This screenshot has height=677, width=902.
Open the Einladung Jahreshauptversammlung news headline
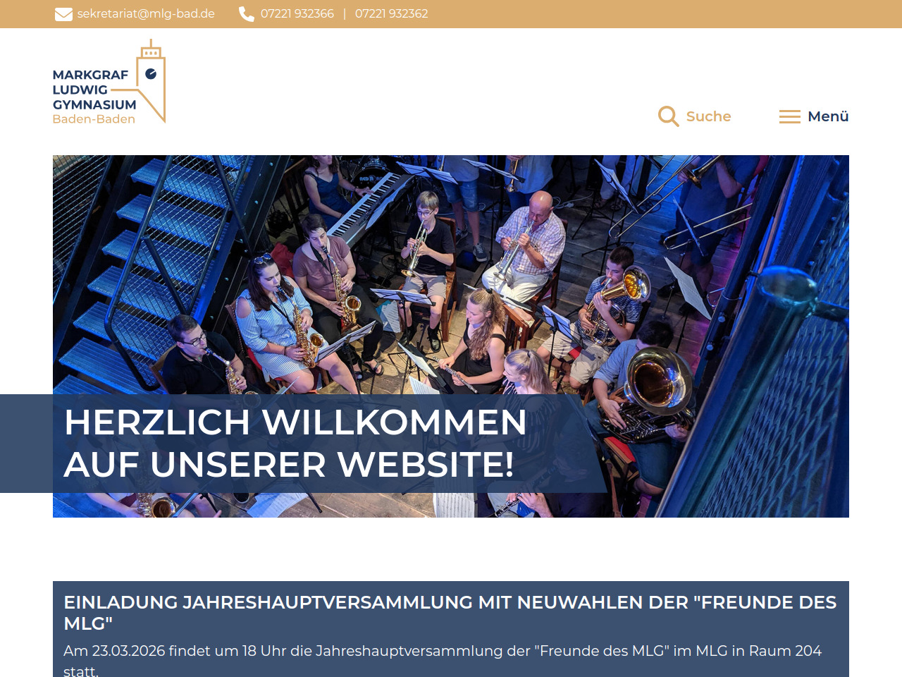coord(450,612)
